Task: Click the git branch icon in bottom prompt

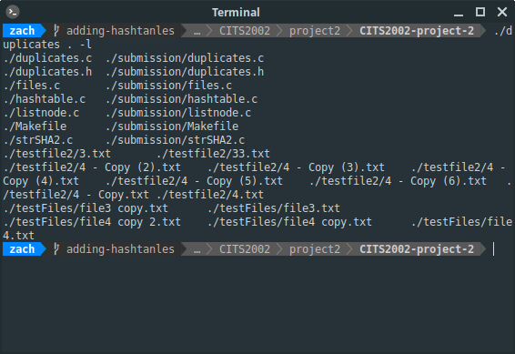Action: pyautogui.click(x=56, y=249)
